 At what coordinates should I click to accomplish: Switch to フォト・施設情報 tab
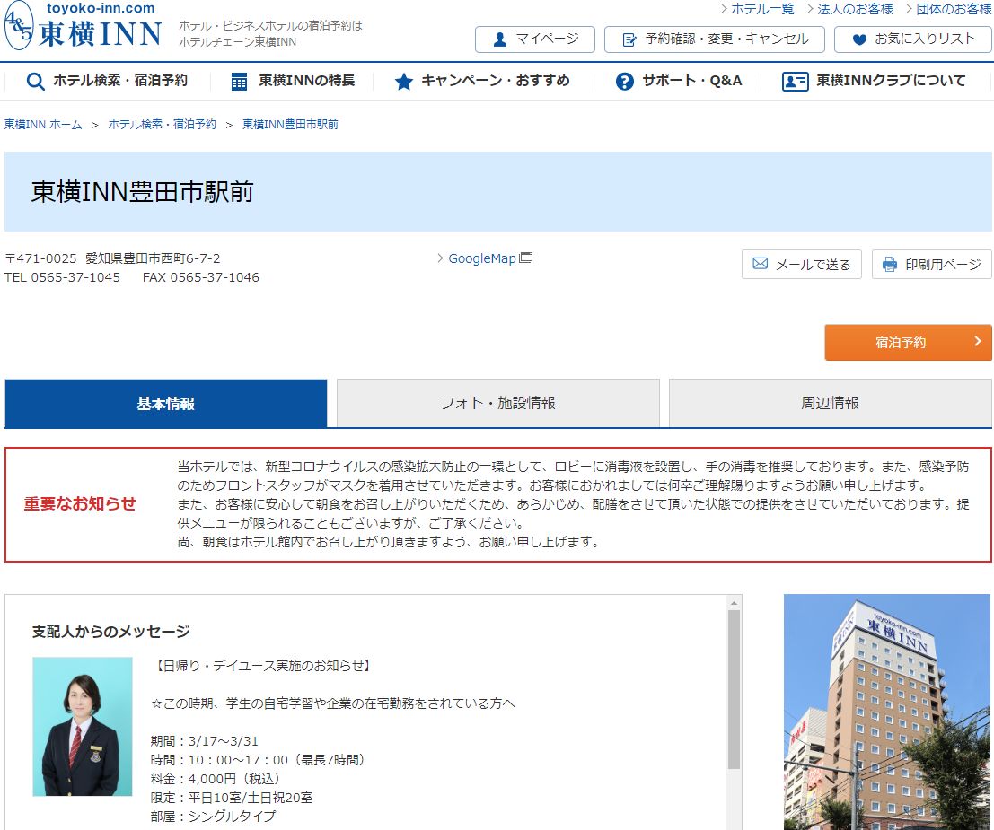pyautogui.click(x=497, y=403)
